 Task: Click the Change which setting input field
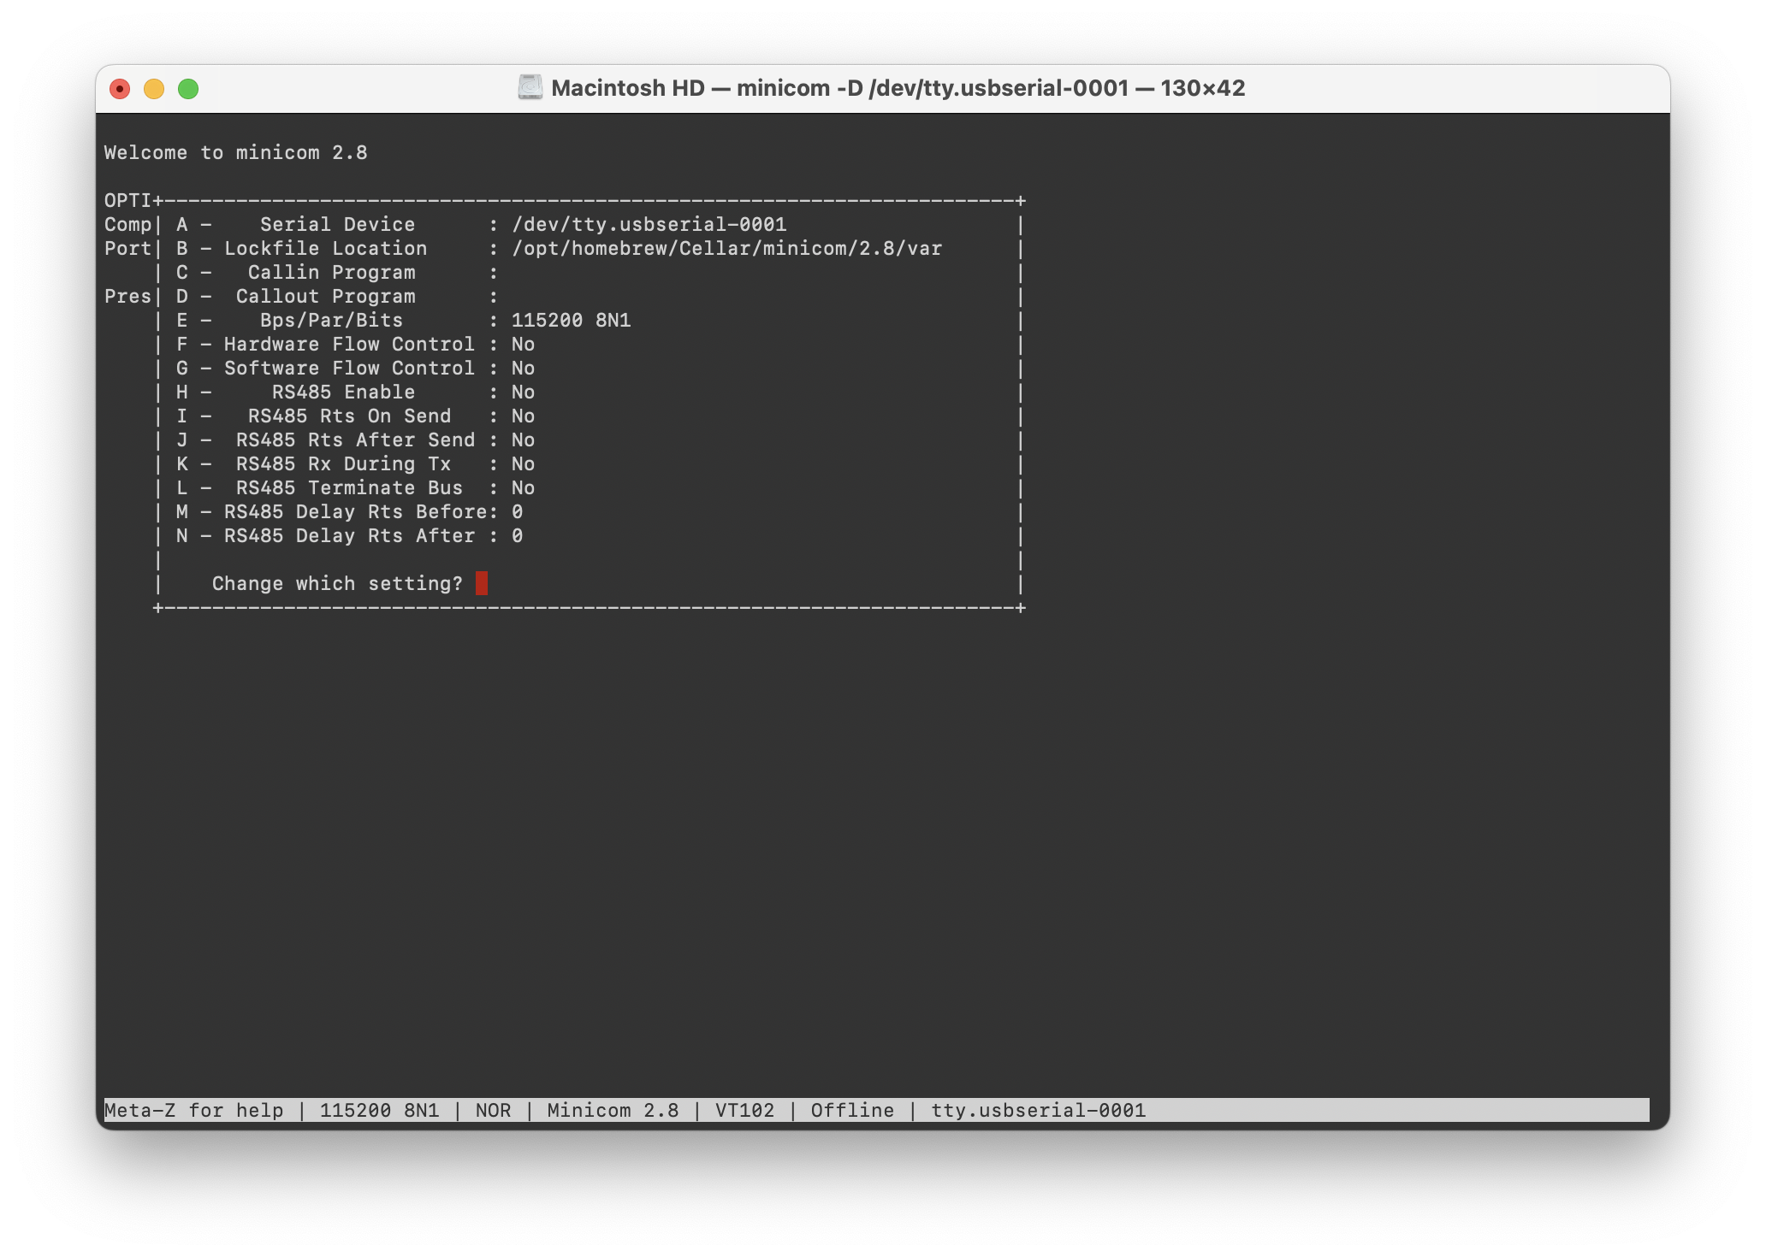pos(484,582)
